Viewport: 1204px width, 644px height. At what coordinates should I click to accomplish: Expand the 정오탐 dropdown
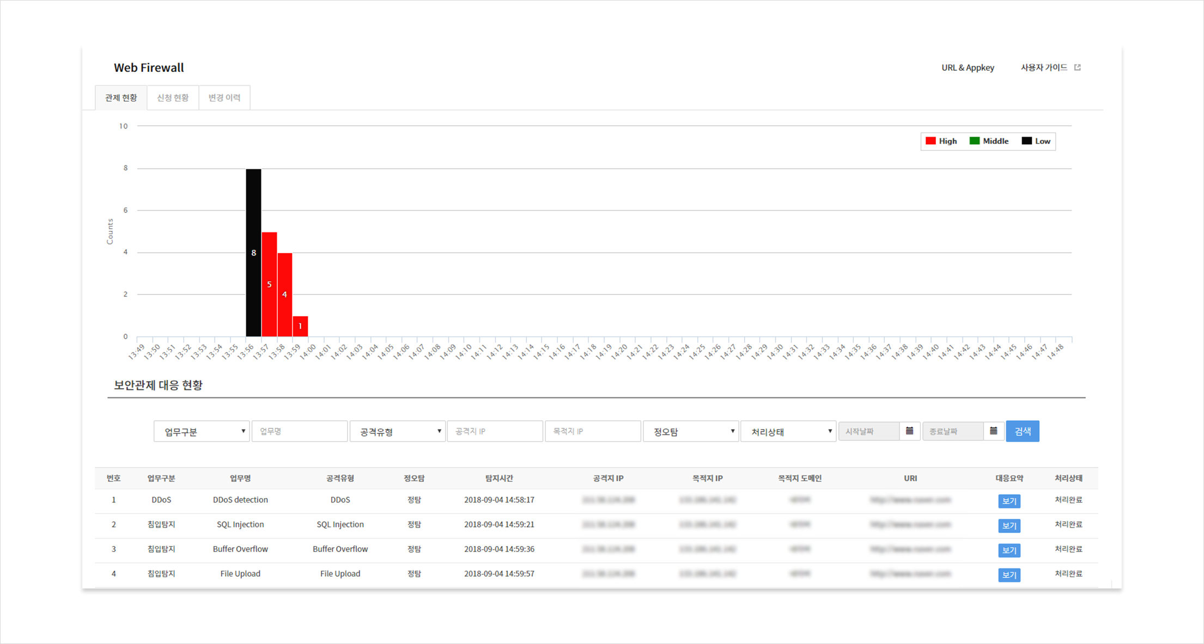tap(691, 431)
